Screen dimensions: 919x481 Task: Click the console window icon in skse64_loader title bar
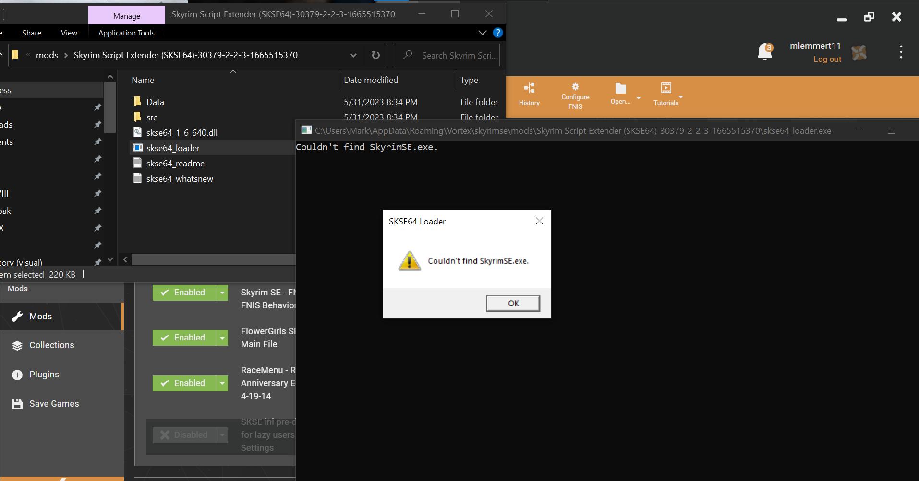pos(306,130)
